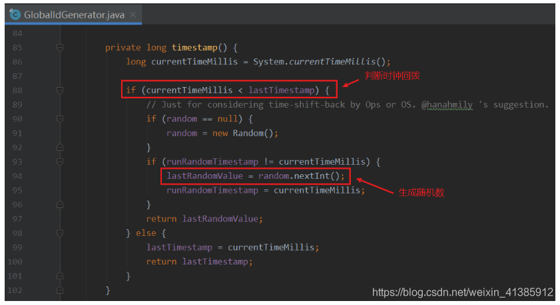Click line number 97 in the gutter

tap(17, 219)
